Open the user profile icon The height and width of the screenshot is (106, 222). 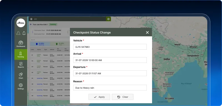[18, 33]
